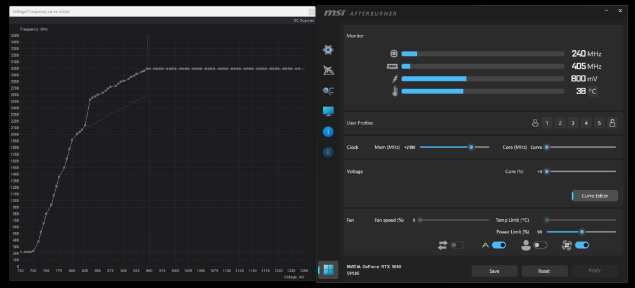Enable the user-defined fan control switch

coord(540,245)
